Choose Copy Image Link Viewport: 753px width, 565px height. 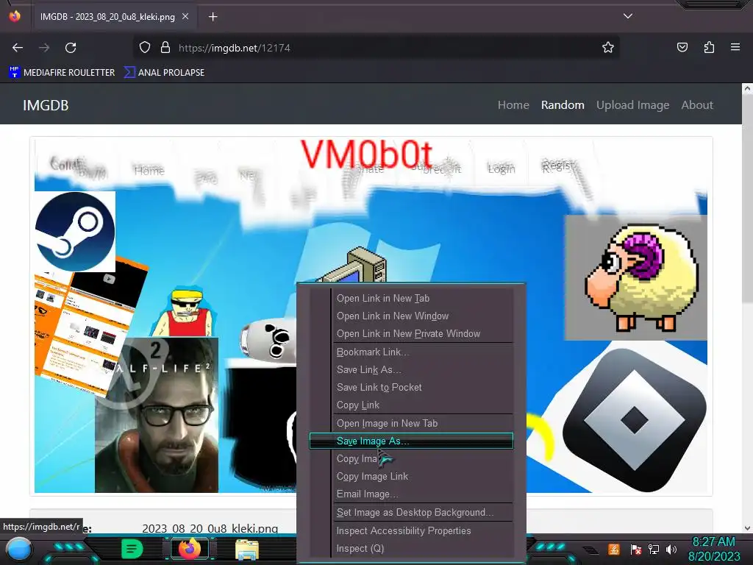pos(411,477)
